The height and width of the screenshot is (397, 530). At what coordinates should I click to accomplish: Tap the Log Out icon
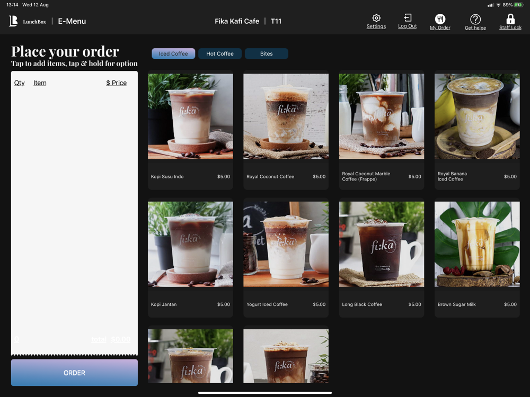click(x=408, y=17)
